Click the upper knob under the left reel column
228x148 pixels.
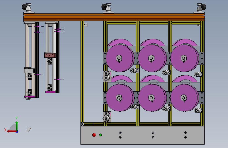point(120,133)
